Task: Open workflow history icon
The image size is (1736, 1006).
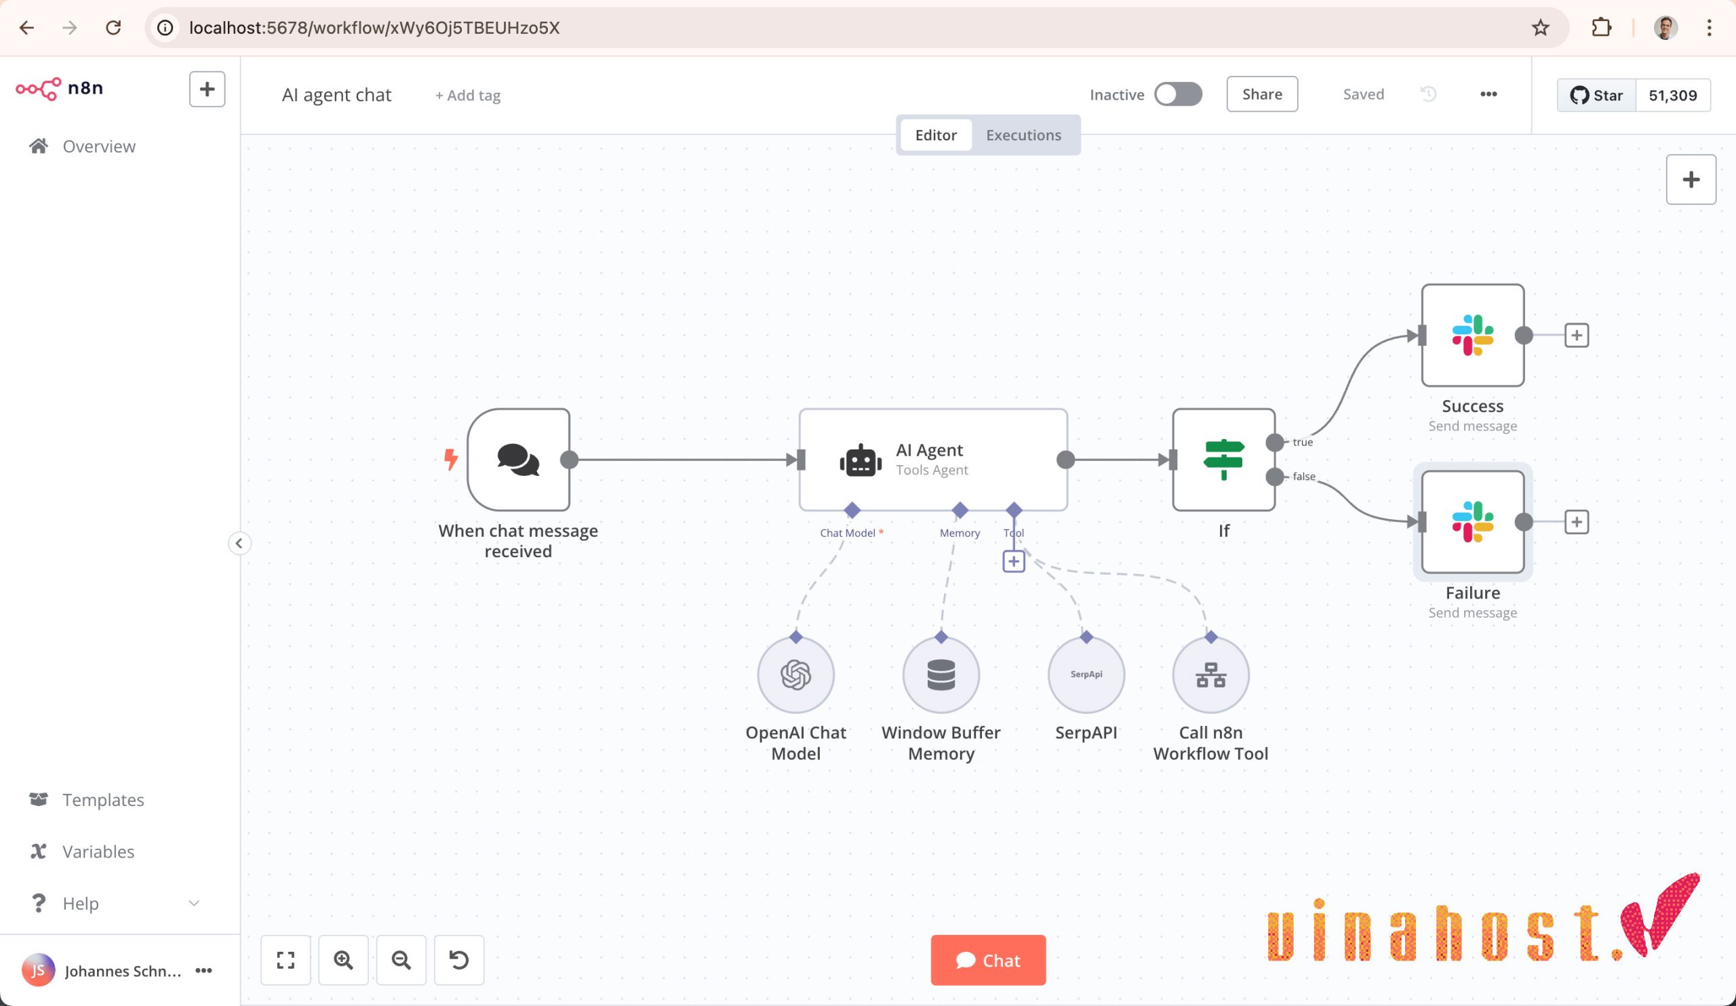Action: click(x=1429, y=94)
